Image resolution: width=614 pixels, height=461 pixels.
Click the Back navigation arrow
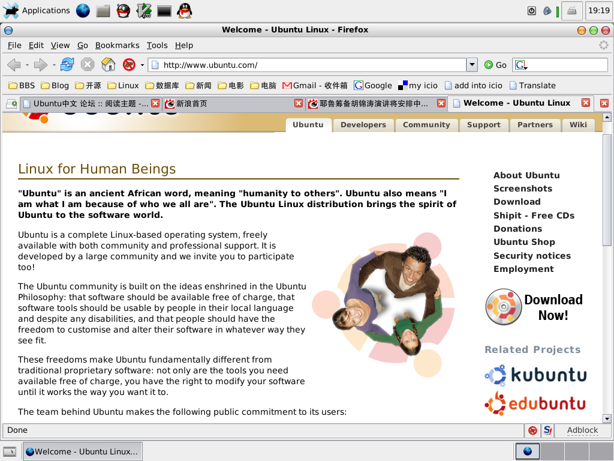tap(14, 65)
